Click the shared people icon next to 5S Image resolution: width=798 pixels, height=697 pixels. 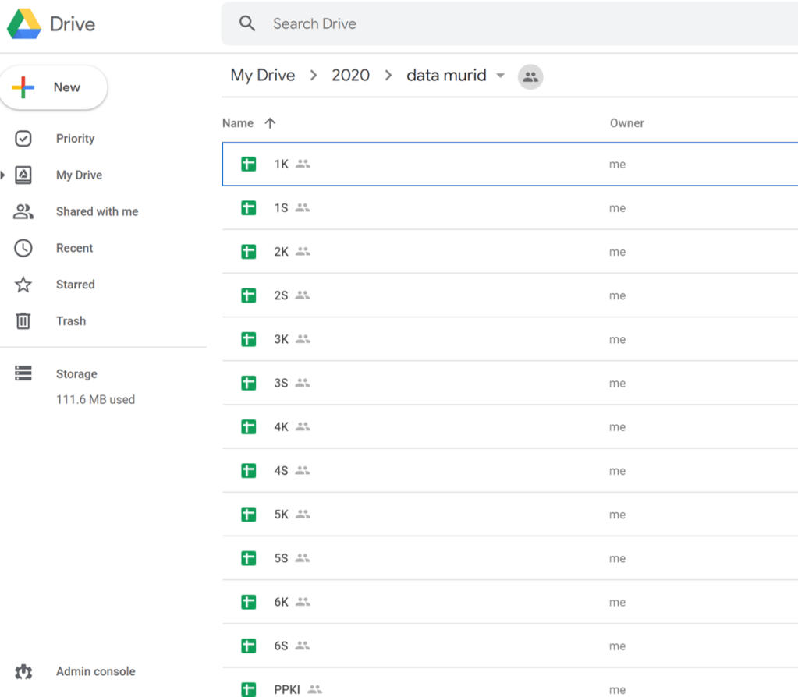(x=303, y=558)
